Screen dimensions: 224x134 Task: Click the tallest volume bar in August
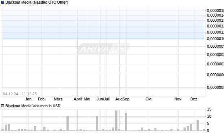[x=116, y=120]
